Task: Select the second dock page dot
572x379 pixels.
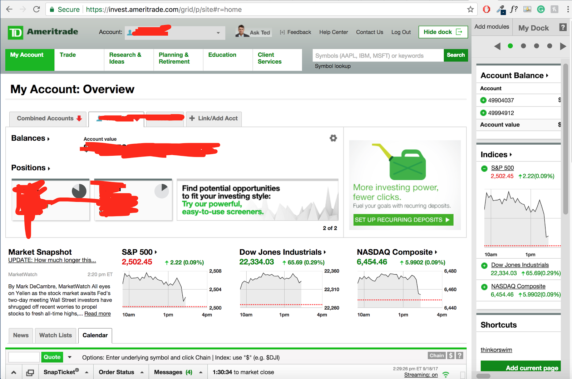Action: 523,46
